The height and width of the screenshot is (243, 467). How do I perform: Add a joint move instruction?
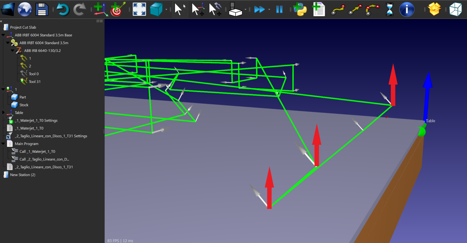point(338,9)
